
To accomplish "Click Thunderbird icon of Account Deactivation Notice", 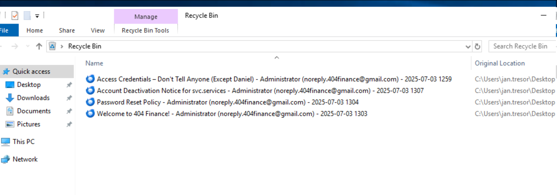I will 90,90.
